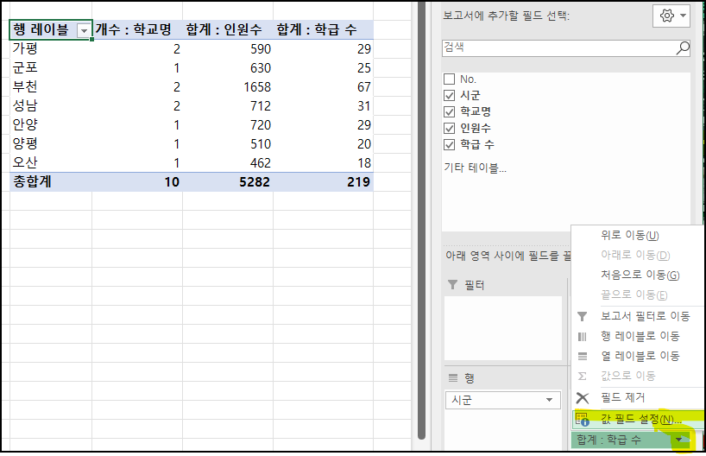Viewport: 706px width, 456px height.
Task: Uncheck the 학급 수 field checkbox
Action: coord(449,144)
